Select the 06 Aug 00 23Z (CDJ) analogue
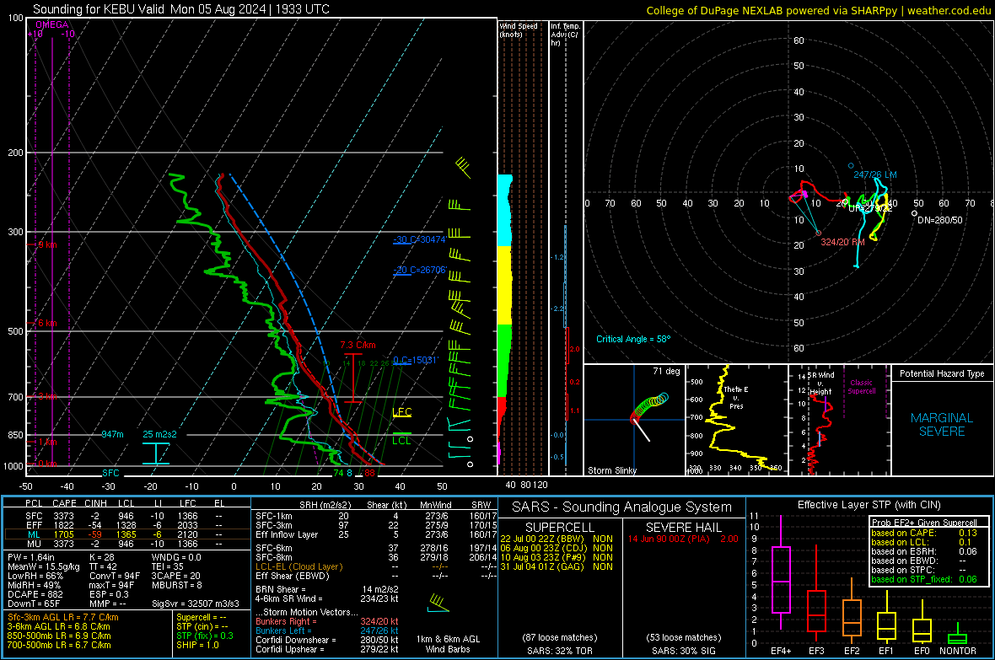 [557, 548]
